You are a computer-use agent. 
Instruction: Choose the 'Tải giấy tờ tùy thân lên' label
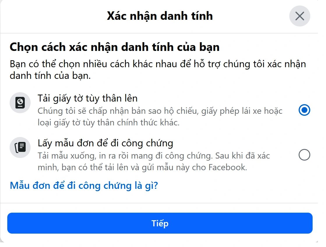point(87,98)
